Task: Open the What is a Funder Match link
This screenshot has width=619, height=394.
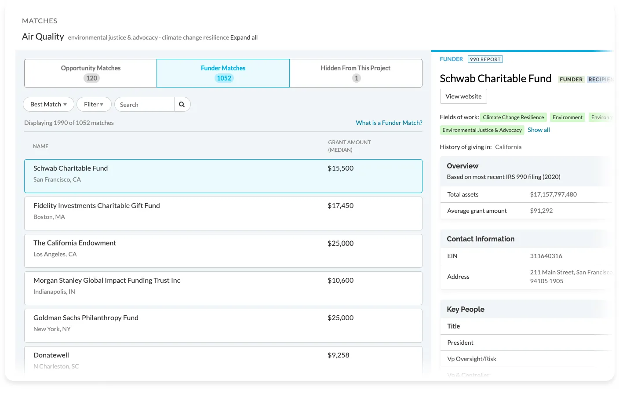Action: [x=389, y=123]
